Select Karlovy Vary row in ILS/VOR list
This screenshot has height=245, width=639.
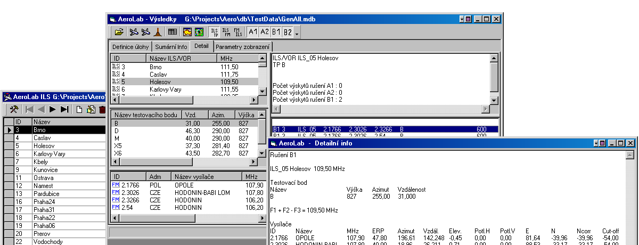(x=166, y=90)
